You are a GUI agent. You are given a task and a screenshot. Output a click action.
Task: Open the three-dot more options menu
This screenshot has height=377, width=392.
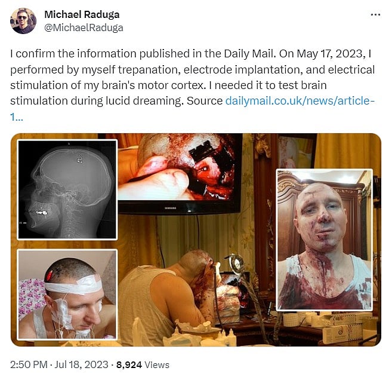point(375,15)
